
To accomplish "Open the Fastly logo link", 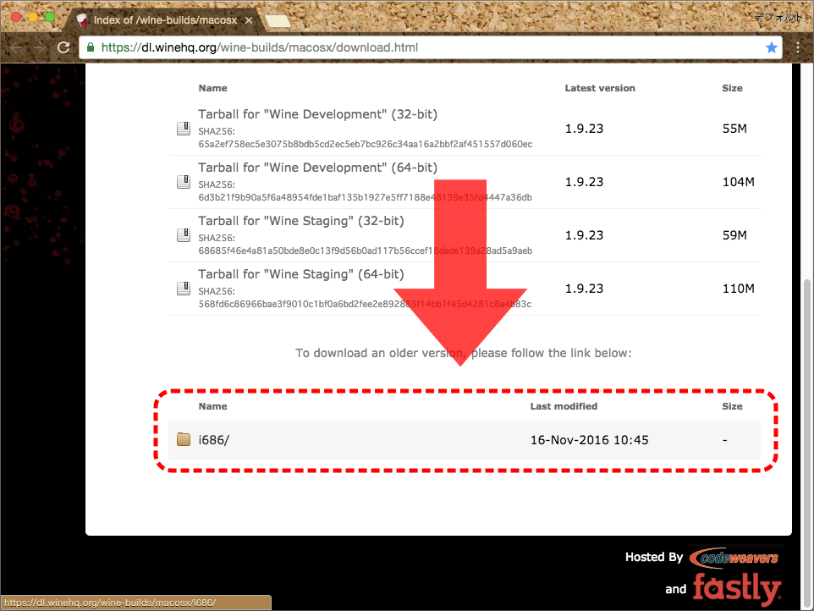I will 737,589.
